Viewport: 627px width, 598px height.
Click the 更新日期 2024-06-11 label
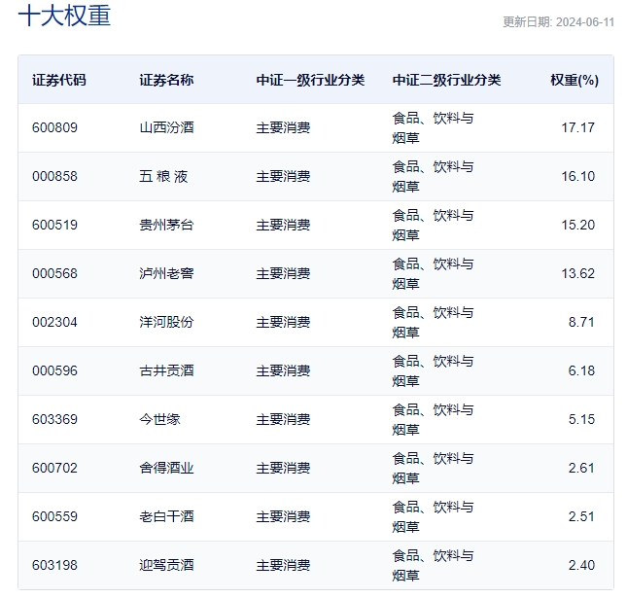558,22
